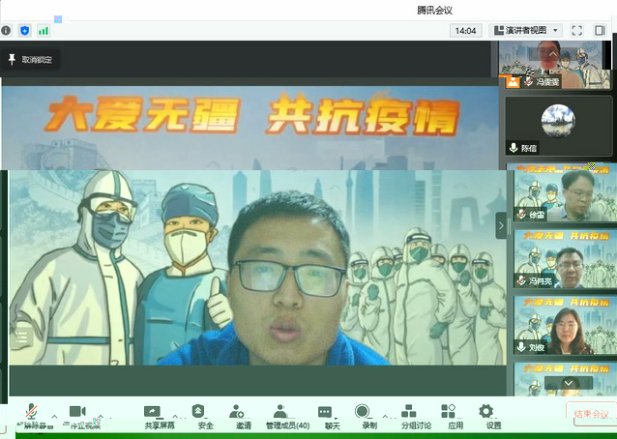This screenshot has height=439, width=617.
Task: Open 分组讨论 breakout rooms
Action: point(416,418)
